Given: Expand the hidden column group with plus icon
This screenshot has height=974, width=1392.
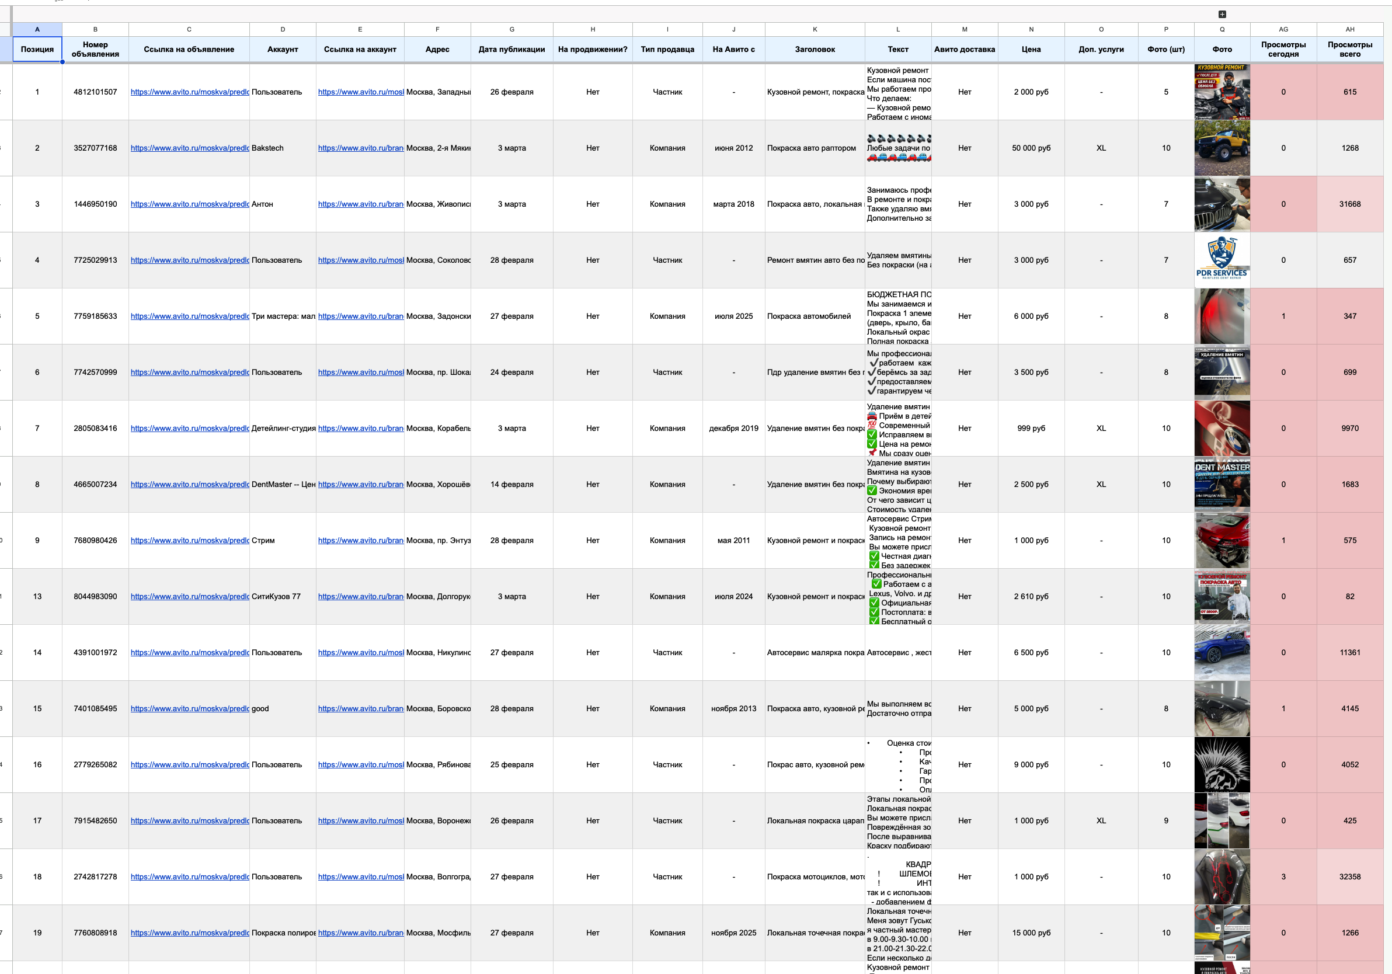Looking at the screenshot, I should click(x=1222, y=14).
